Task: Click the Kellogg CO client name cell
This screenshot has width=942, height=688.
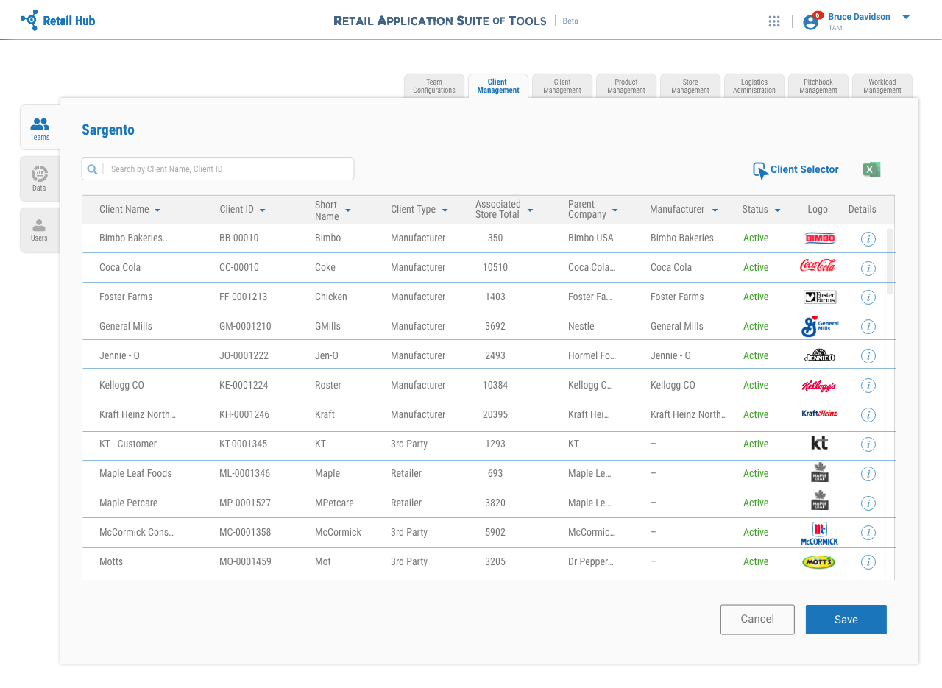Action: click(121, 386)
